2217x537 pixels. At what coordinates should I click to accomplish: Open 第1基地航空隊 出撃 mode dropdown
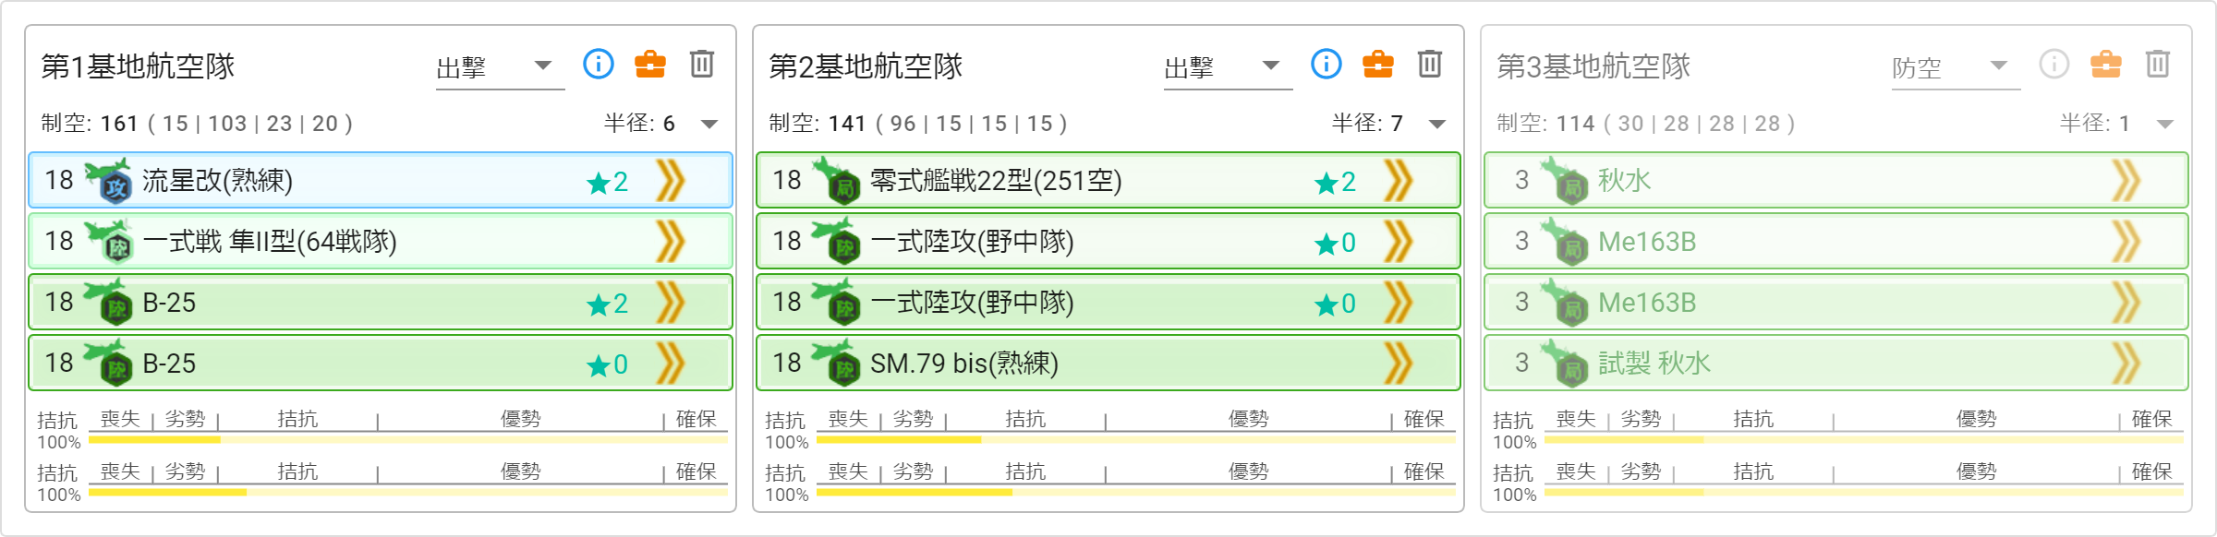pyautogui.click(x=500, y=66)
